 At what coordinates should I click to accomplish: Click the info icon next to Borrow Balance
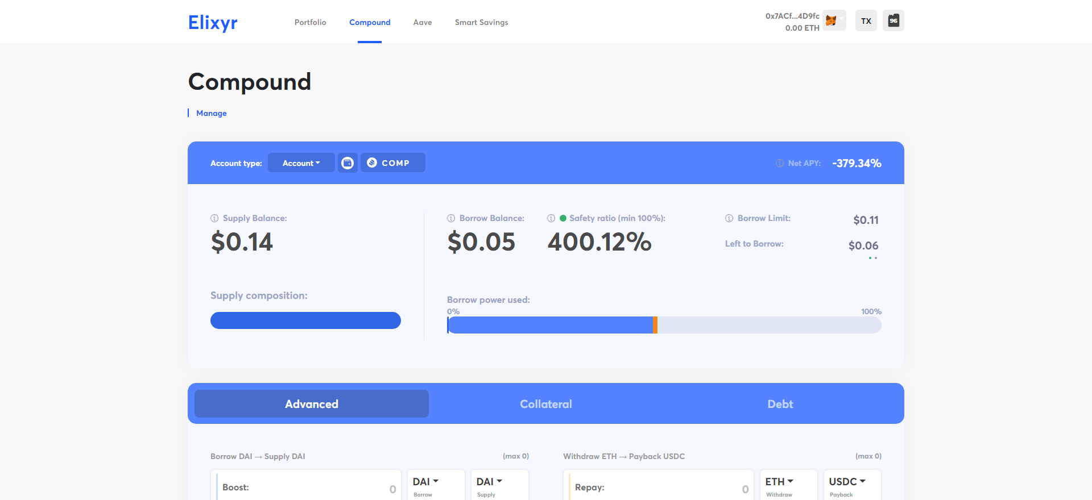[x=451, y=218]
